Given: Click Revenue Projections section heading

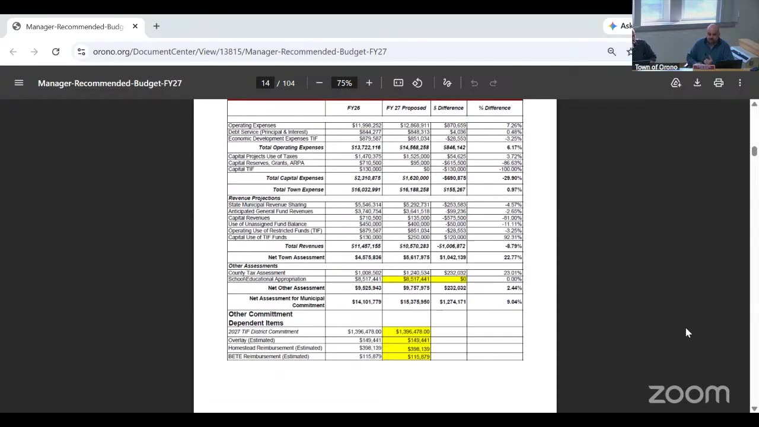Looking at the screenshot, I should (254, 198).
